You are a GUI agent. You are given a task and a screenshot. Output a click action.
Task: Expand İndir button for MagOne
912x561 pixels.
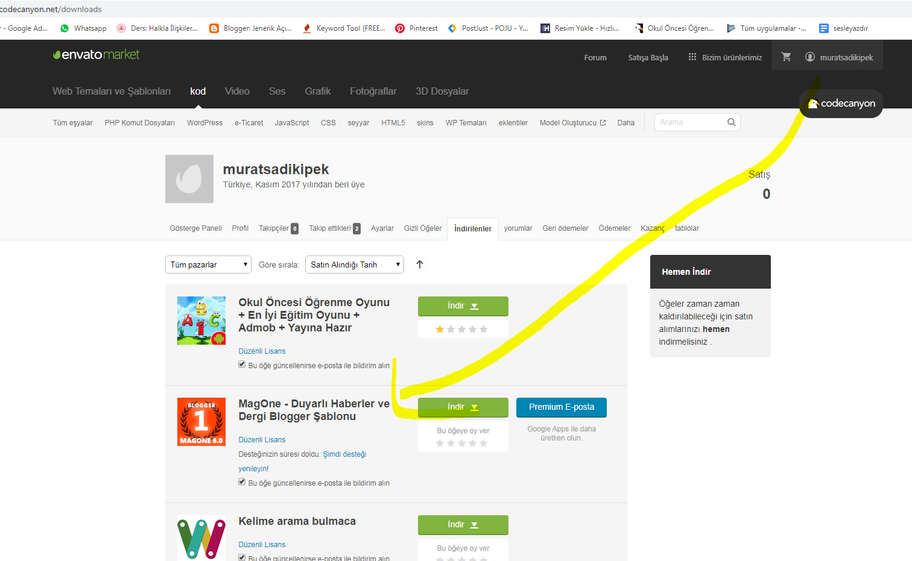tap(463, 407)
